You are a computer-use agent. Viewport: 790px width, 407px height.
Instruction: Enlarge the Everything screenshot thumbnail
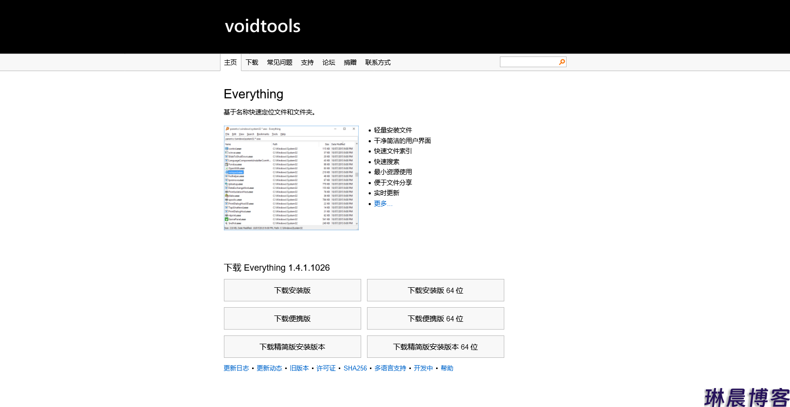click(291, 178)
